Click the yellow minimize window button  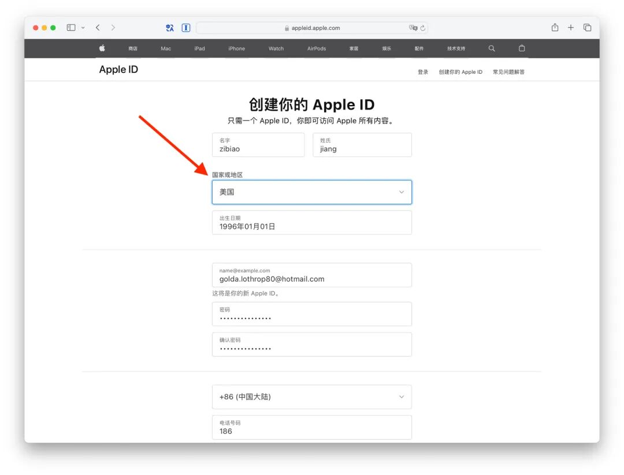(x=44, y=28)
